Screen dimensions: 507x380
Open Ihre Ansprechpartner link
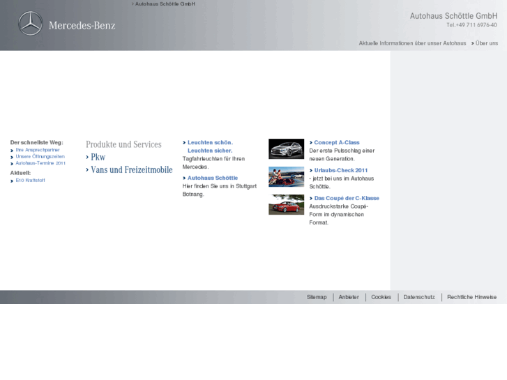pos(38,150)
